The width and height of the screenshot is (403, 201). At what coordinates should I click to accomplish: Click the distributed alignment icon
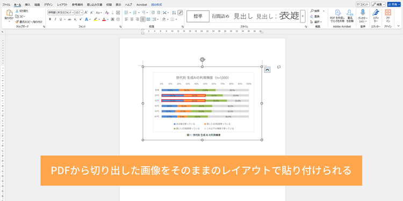[x=148, y=19]
